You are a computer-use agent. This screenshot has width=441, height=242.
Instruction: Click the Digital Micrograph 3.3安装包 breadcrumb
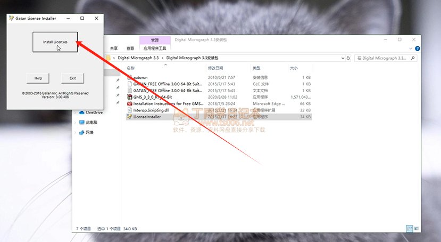coord(193,58)
